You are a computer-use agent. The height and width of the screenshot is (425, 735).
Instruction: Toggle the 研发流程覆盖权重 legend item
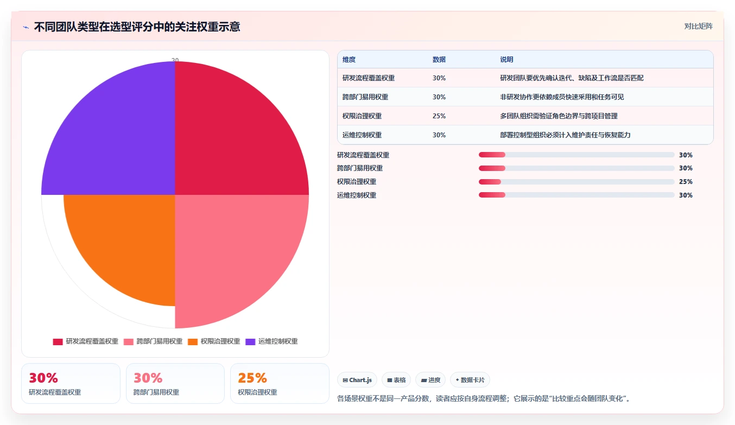[85, 341]
